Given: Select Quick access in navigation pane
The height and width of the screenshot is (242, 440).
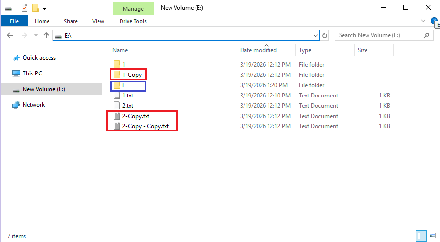Looking at the screenshot, I should click(39, 58).
